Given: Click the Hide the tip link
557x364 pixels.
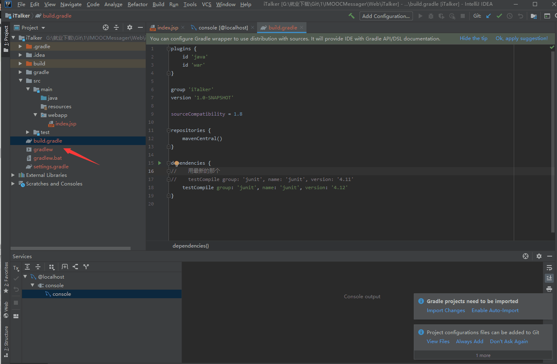Looking at the screenshot, I should coord(473,38).
